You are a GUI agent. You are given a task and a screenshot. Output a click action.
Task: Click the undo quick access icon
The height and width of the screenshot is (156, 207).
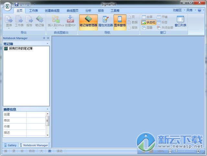tap(22, 4)
